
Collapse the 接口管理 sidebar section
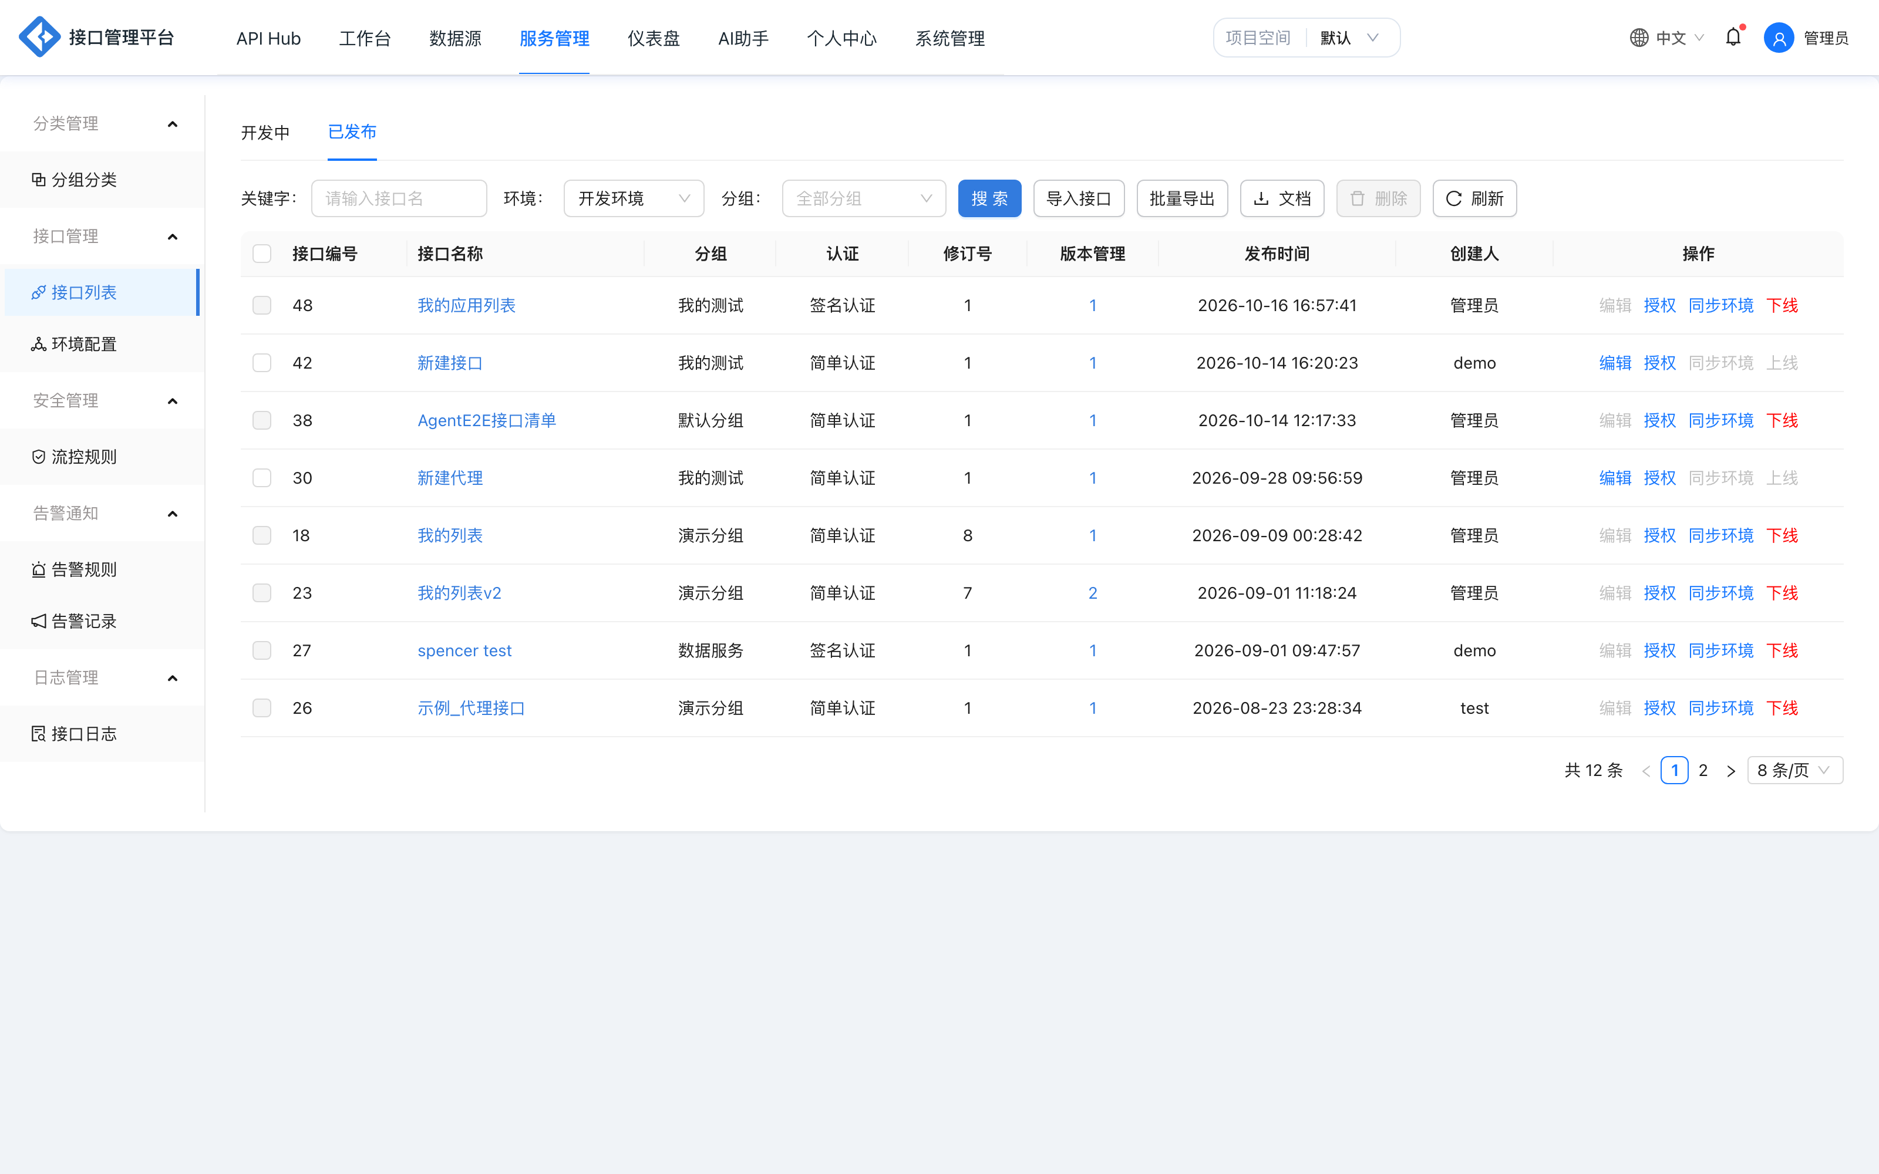click(173, 237)
